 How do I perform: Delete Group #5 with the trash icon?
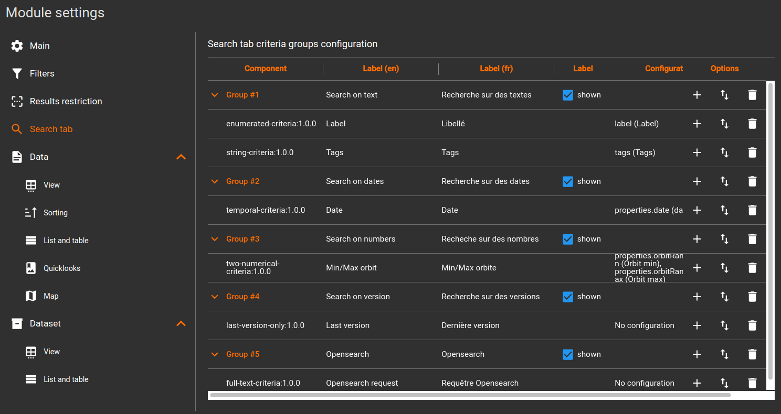click(x=752, y=354)
